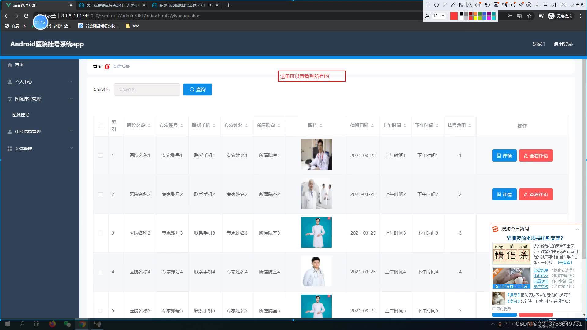Open the screenshot translate tool
This screenshot has height=330, width=587.
(504, 5)
